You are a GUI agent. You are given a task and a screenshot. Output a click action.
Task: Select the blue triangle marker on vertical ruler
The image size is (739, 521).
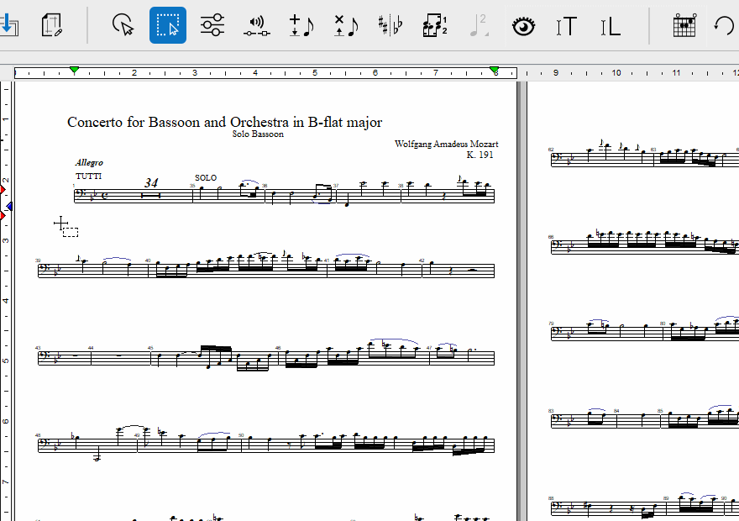pos(9,206)
